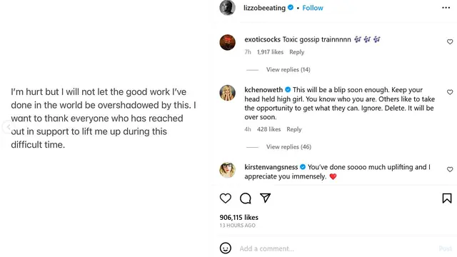This screenshot has height=257, width=457.
Task: Like the post with the heart icon
Action: coord(226,198)
